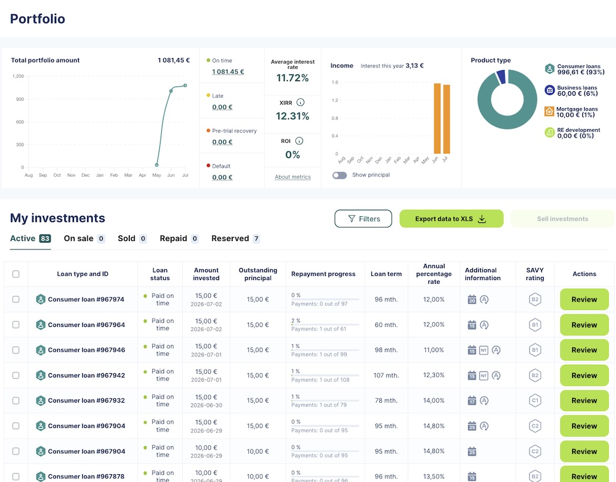
Task: Open the About metrics link
Action: pyautogui.click(x=293, y=177)
